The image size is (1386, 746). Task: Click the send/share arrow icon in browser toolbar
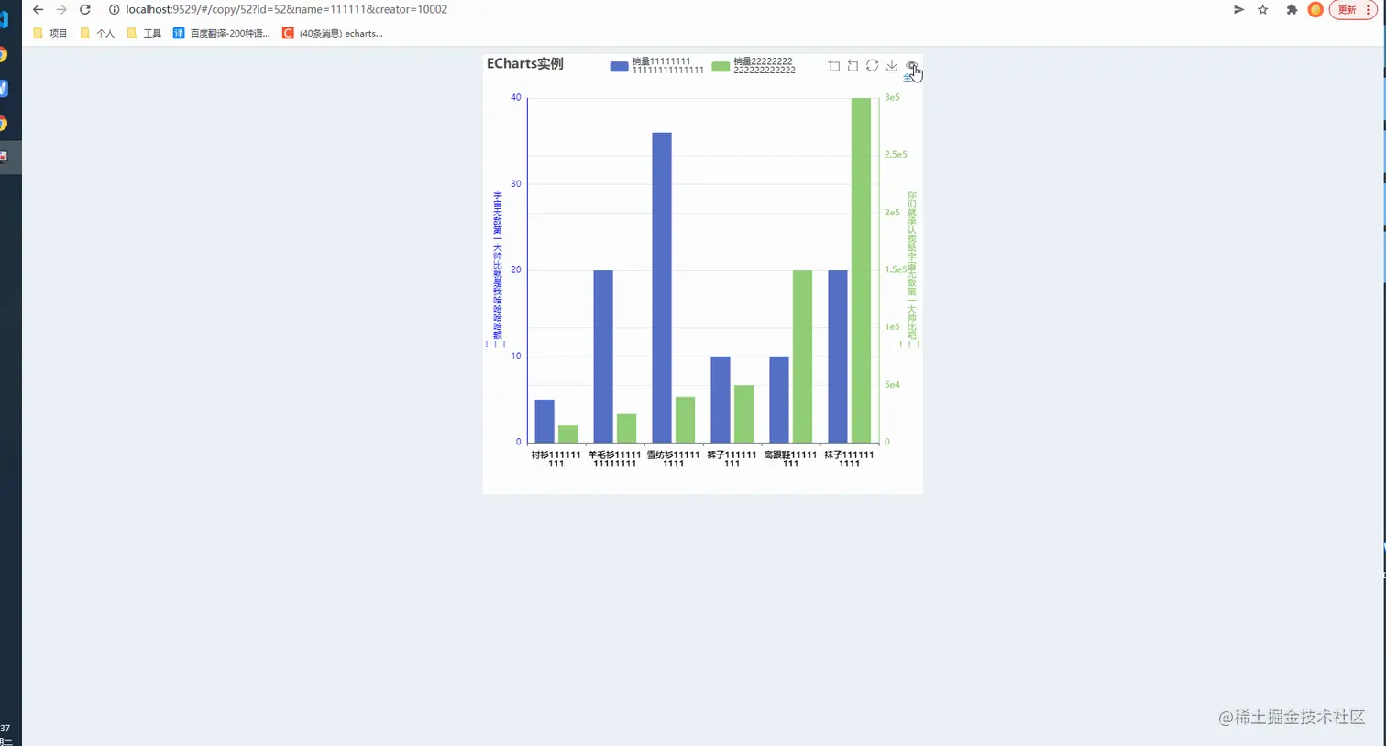coord(1238,9)
